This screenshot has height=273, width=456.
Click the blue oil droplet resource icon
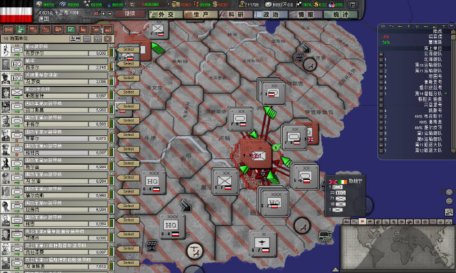(x=109, y=5)
